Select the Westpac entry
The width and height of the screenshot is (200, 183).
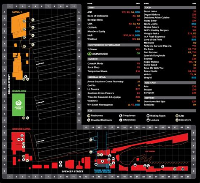click(x=114, y=39)
